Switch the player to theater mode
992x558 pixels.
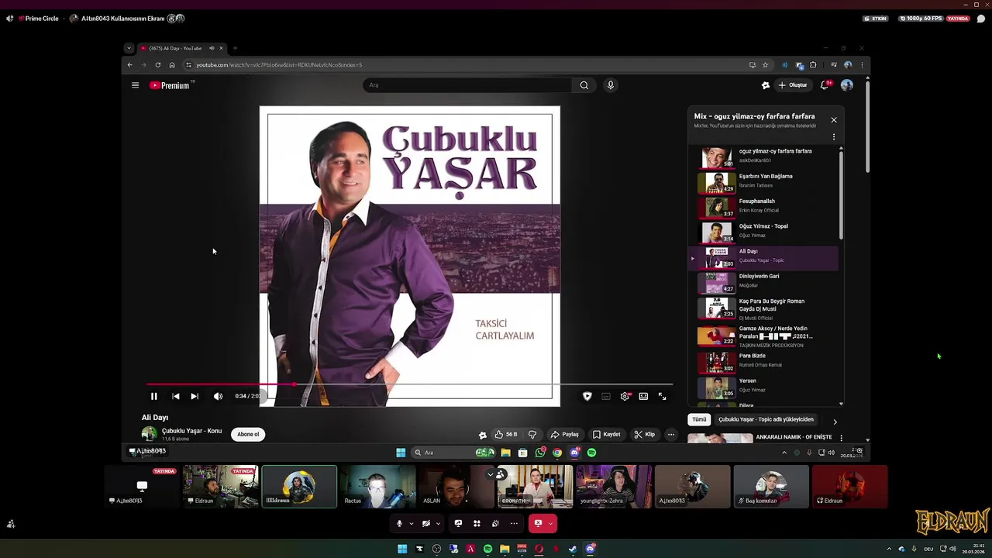[x=643, y=396]
